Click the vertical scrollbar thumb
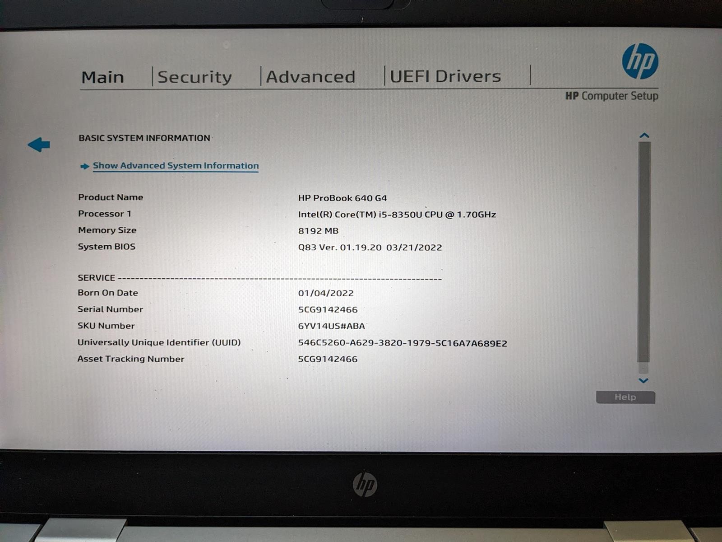 pos(644,252)
